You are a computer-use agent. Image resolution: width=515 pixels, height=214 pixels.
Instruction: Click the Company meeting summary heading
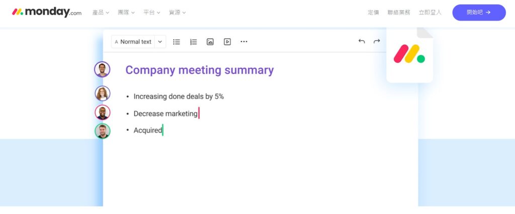tap(199, 70)
